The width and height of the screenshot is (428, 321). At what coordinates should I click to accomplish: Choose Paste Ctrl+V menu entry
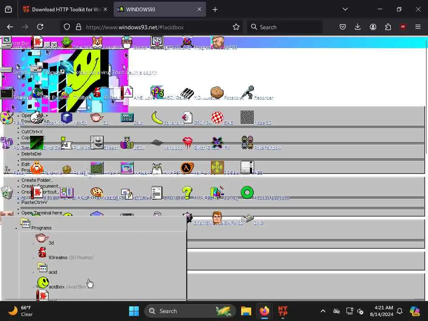pos(34,202)
